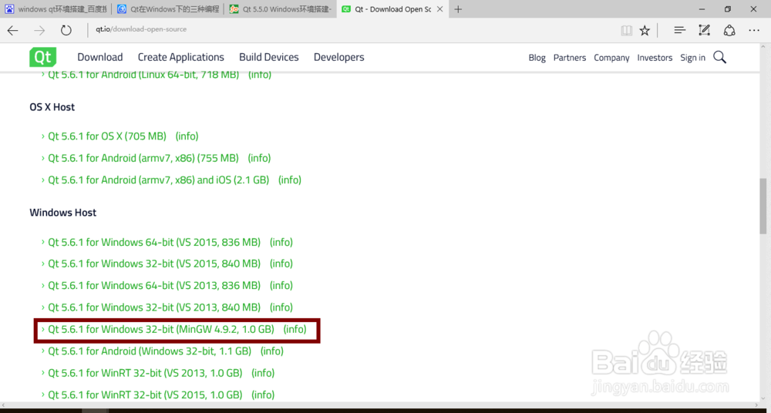Download Qt 5.6.1 Windows 32-bit MinGW 4.9.2

161,330
